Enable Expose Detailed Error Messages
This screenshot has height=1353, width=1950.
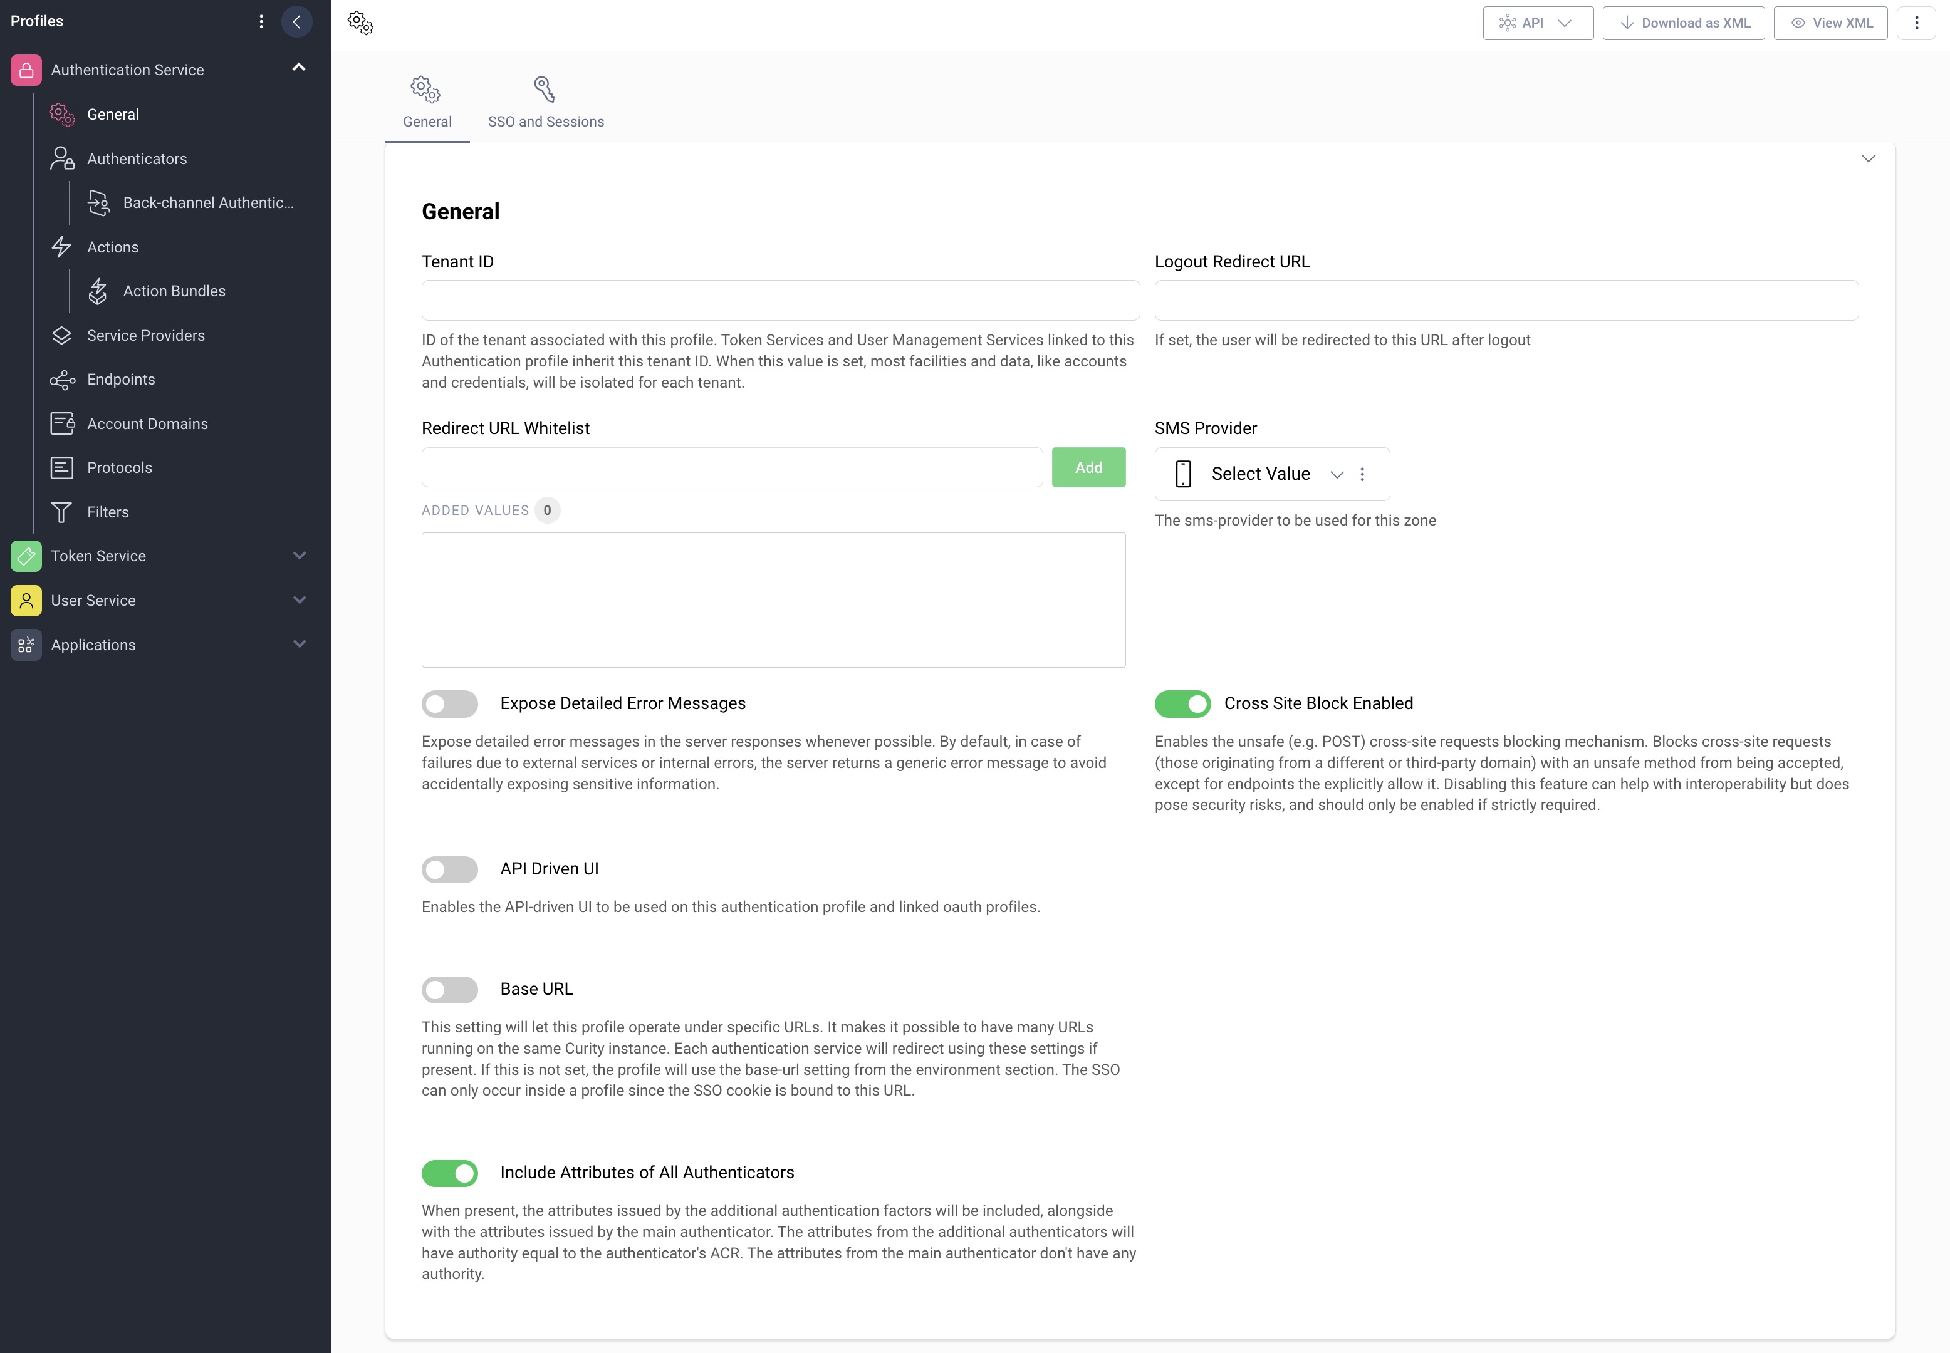click(x=449, y=703)
